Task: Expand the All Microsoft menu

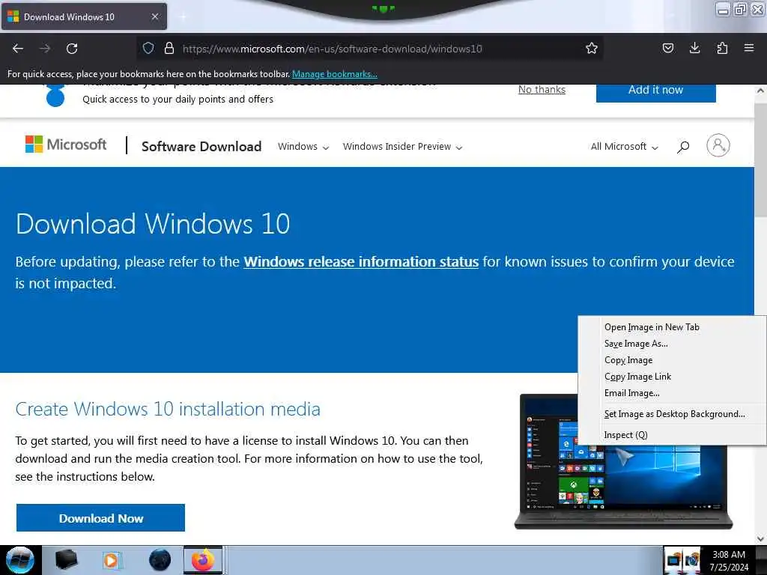Action: (624, 147)
